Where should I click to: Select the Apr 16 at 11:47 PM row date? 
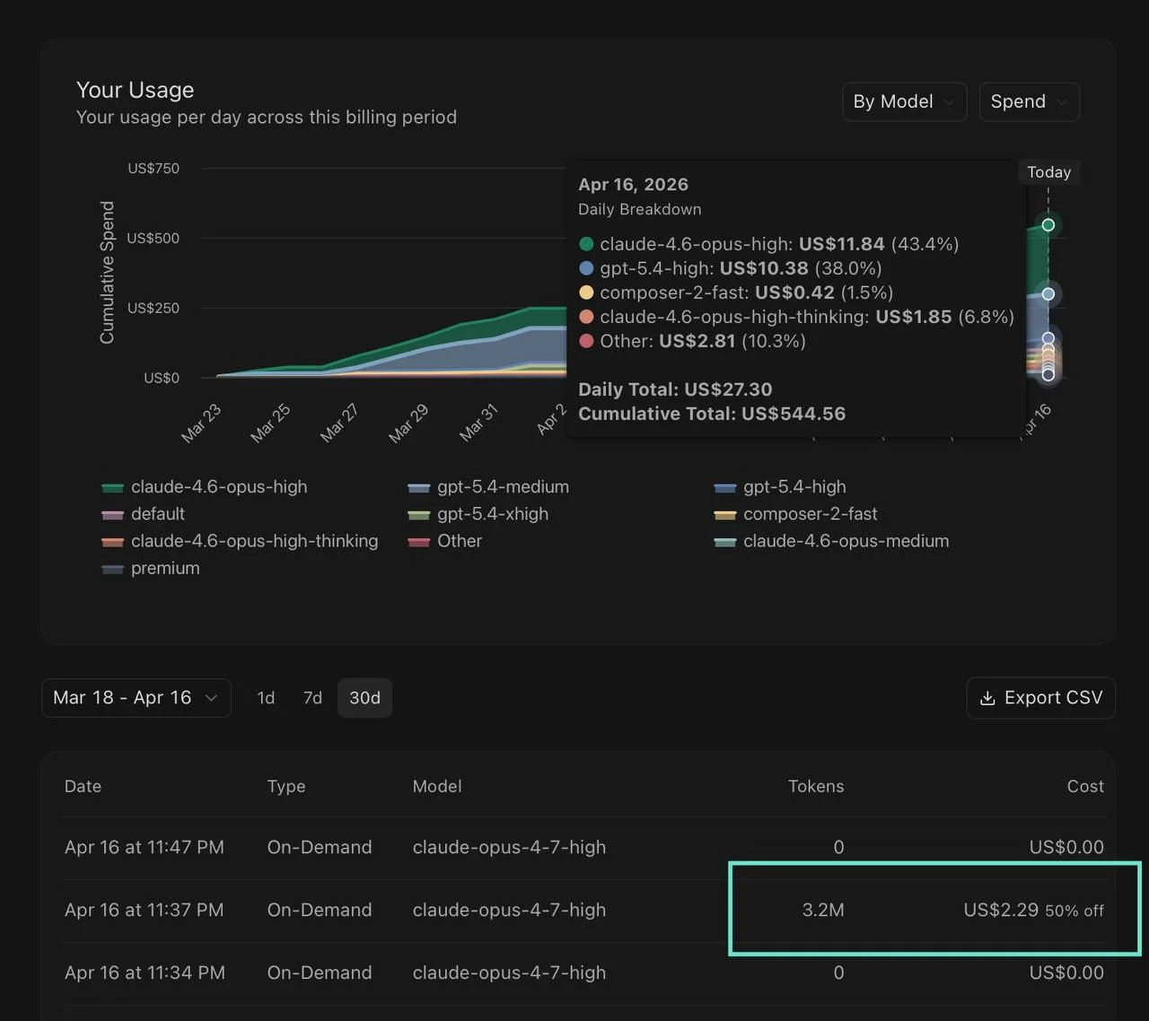point(145,847)
